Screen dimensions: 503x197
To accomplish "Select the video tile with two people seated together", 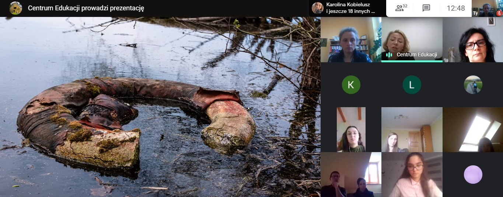I will [x=351, y=175].
